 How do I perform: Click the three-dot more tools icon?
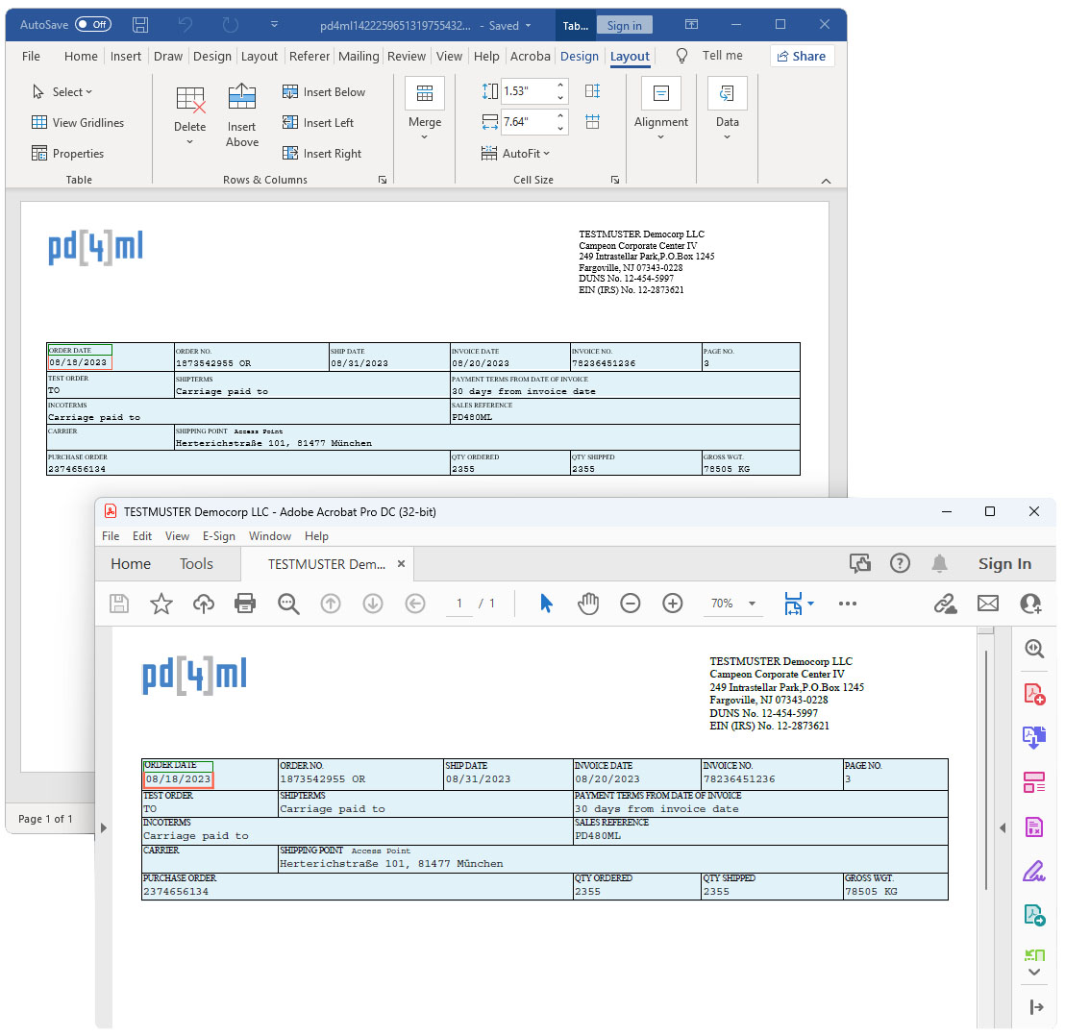tap(848, 604)
